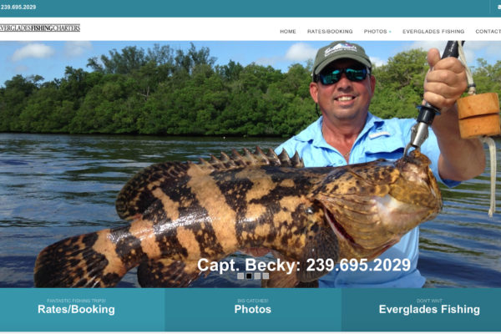Select the first slideshow indicator dot
The width and height of the screenshot is (501, 334).
240,276
